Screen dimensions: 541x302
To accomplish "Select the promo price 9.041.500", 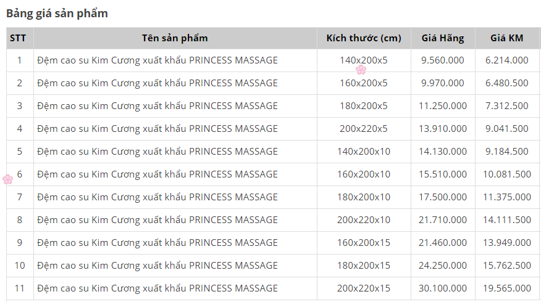I will 507,129.
